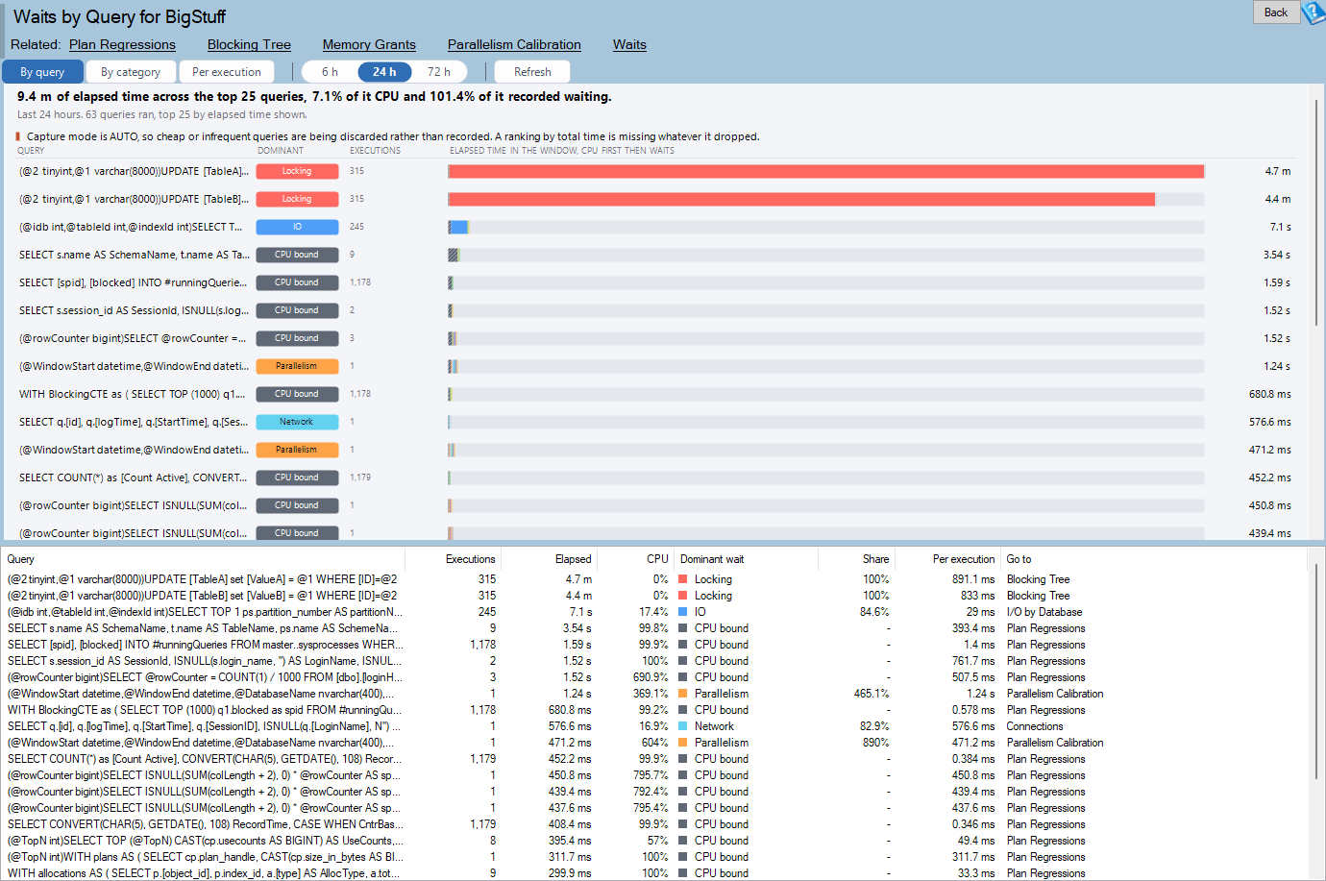Open Blocking Tree for the TableA UPDATE row

(1038, 579)
